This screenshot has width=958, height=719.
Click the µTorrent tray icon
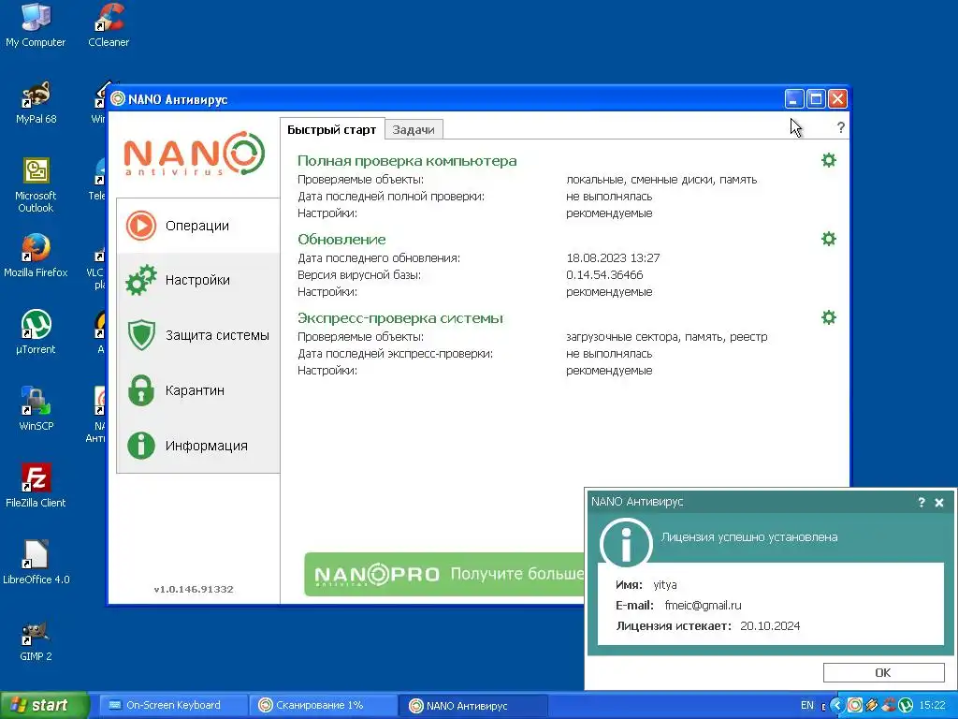(906, 706)
